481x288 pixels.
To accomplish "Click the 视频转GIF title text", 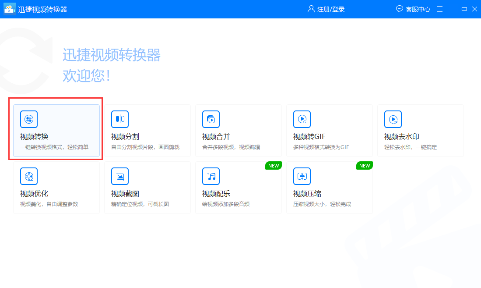I will pyautogui.click(x=309, y=136).
